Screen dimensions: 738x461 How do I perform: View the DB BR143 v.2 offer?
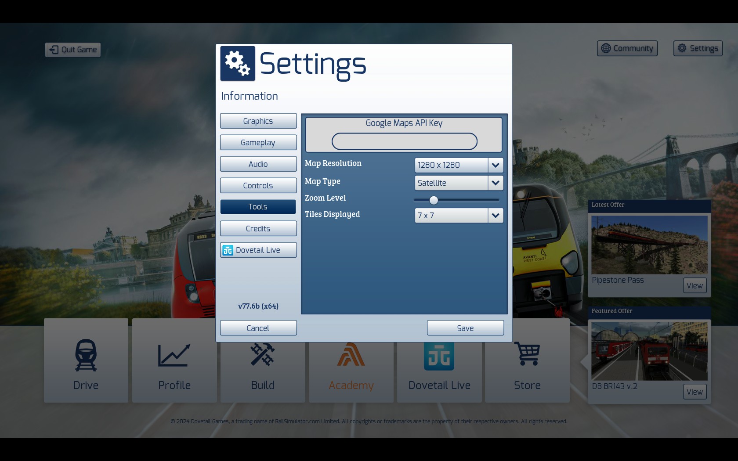click(695, 392)
